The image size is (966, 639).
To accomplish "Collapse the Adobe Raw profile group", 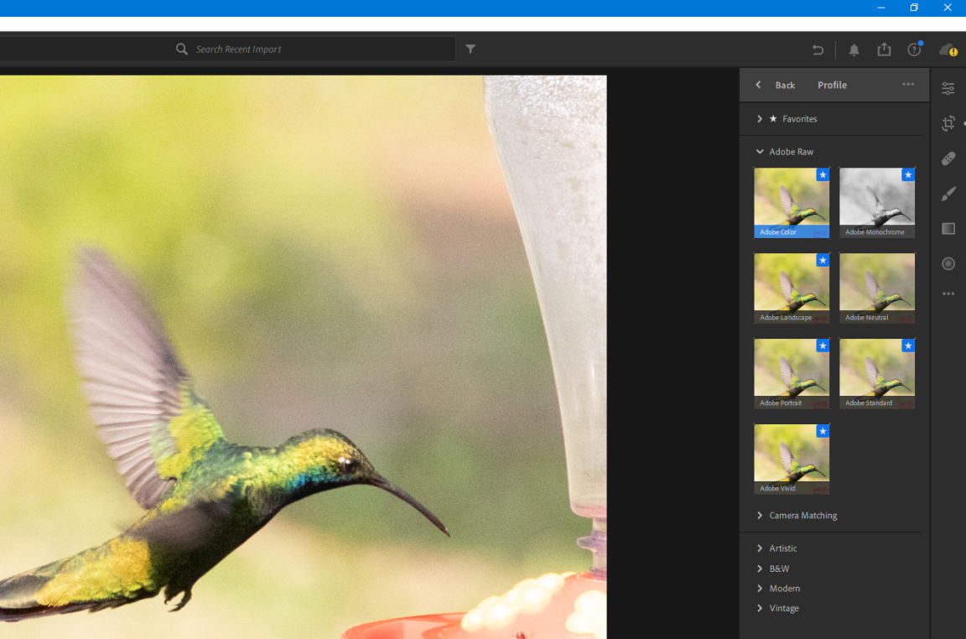I will click(x=791, y=152).
